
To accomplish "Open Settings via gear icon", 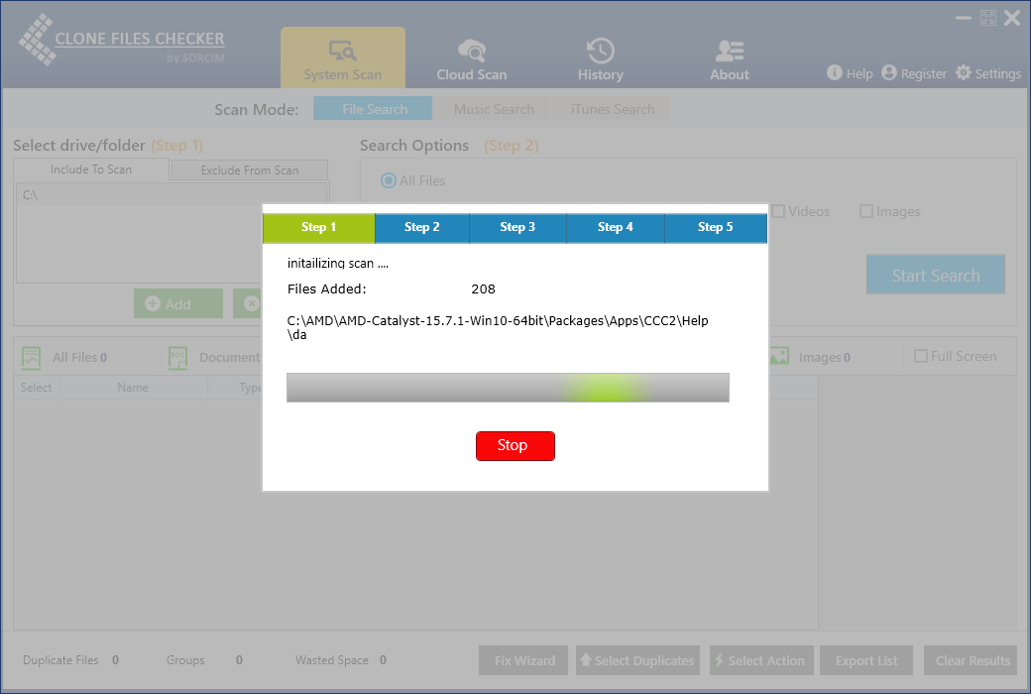I will [x=964, y=72].
